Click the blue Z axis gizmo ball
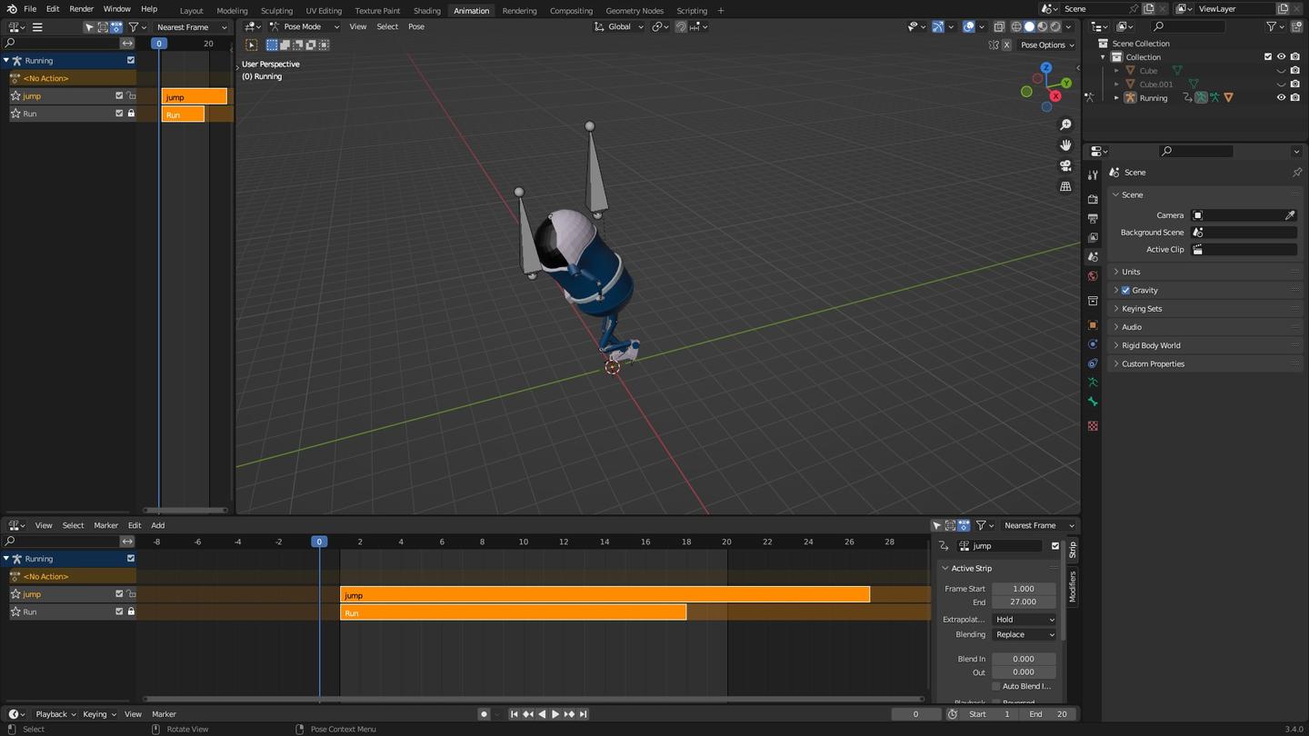 [x=1046, y=68]
